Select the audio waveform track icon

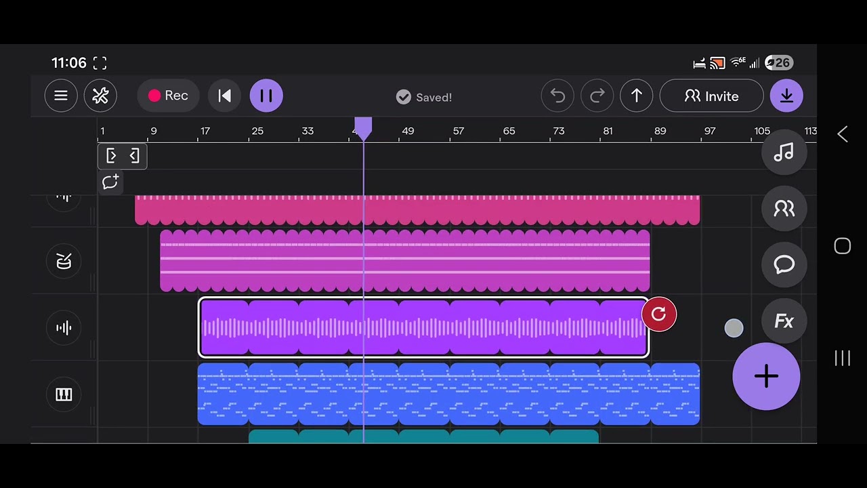pyautogui.click(x=64, y=328)
